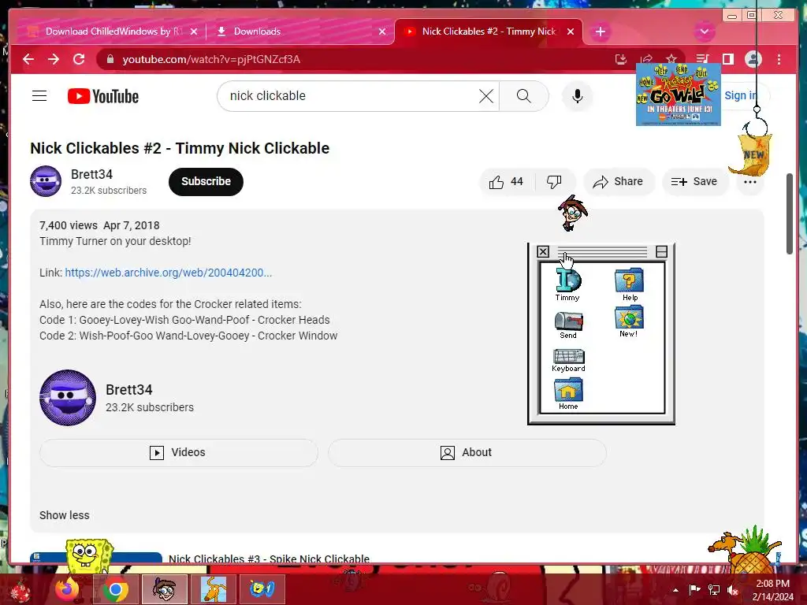
Task: Like the video (44 likes)
Action: (507, 182)
